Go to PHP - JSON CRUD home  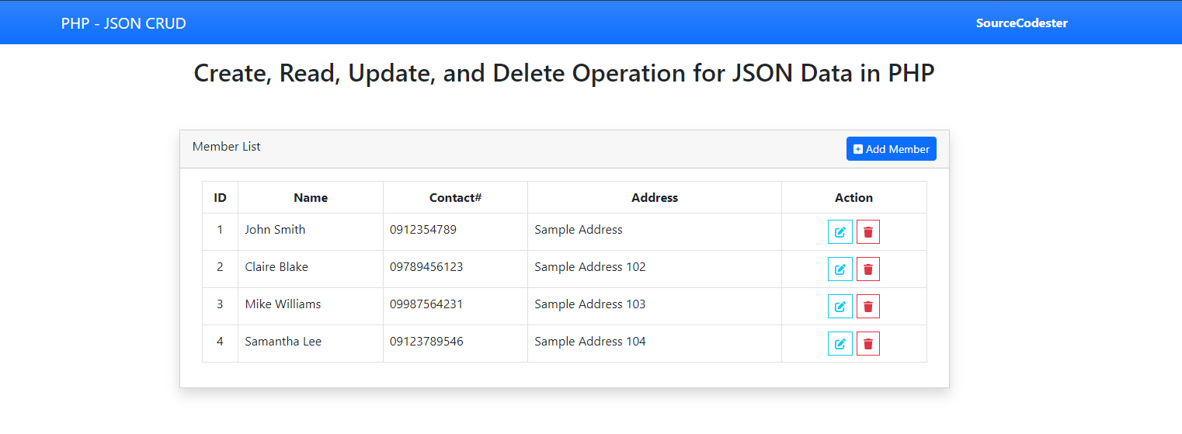coord(123,23)
